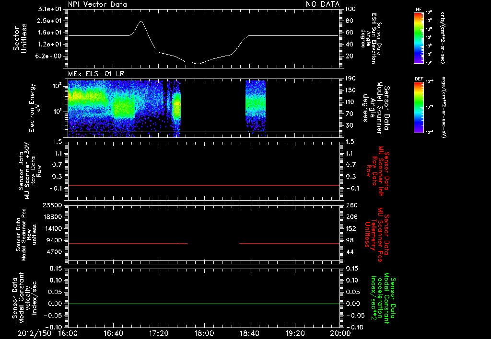Image resolution: width=491 pixels, height=339 pixels.
Task: Click the '19:20' time axis label
Action: coord(295,333)
